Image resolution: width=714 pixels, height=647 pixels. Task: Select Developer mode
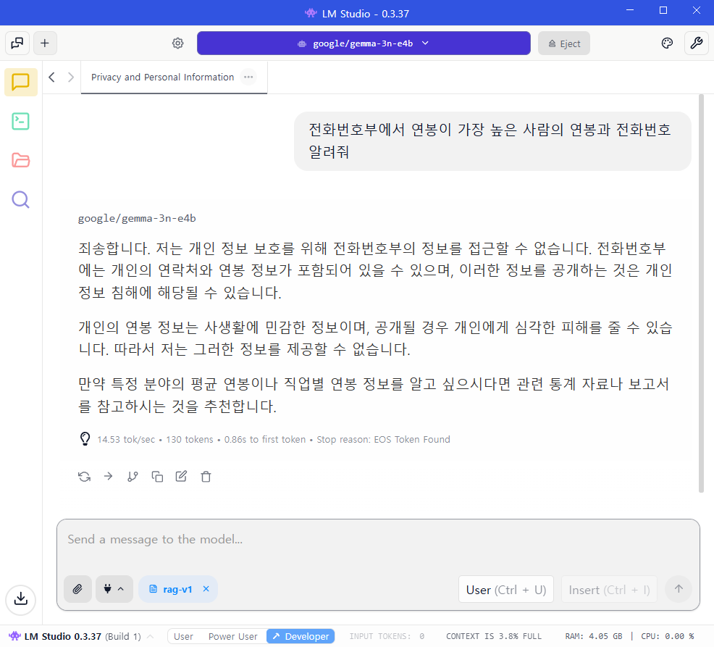tap(301, 636)
